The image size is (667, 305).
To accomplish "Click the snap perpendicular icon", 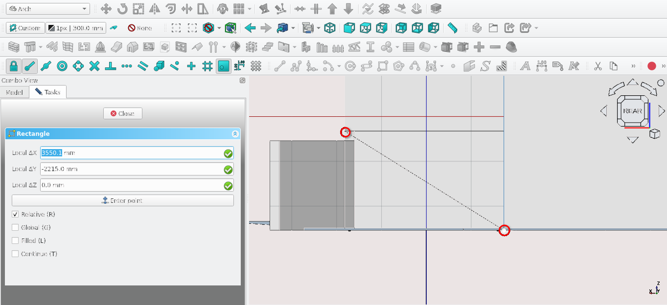I will click(111, 66).
